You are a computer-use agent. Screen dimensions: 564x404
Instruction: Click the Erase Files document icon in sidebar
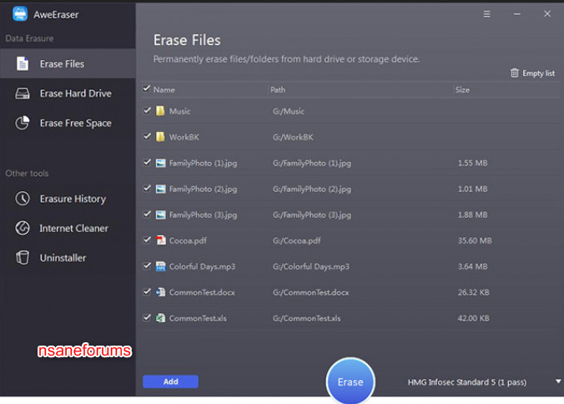coord(23,63)
